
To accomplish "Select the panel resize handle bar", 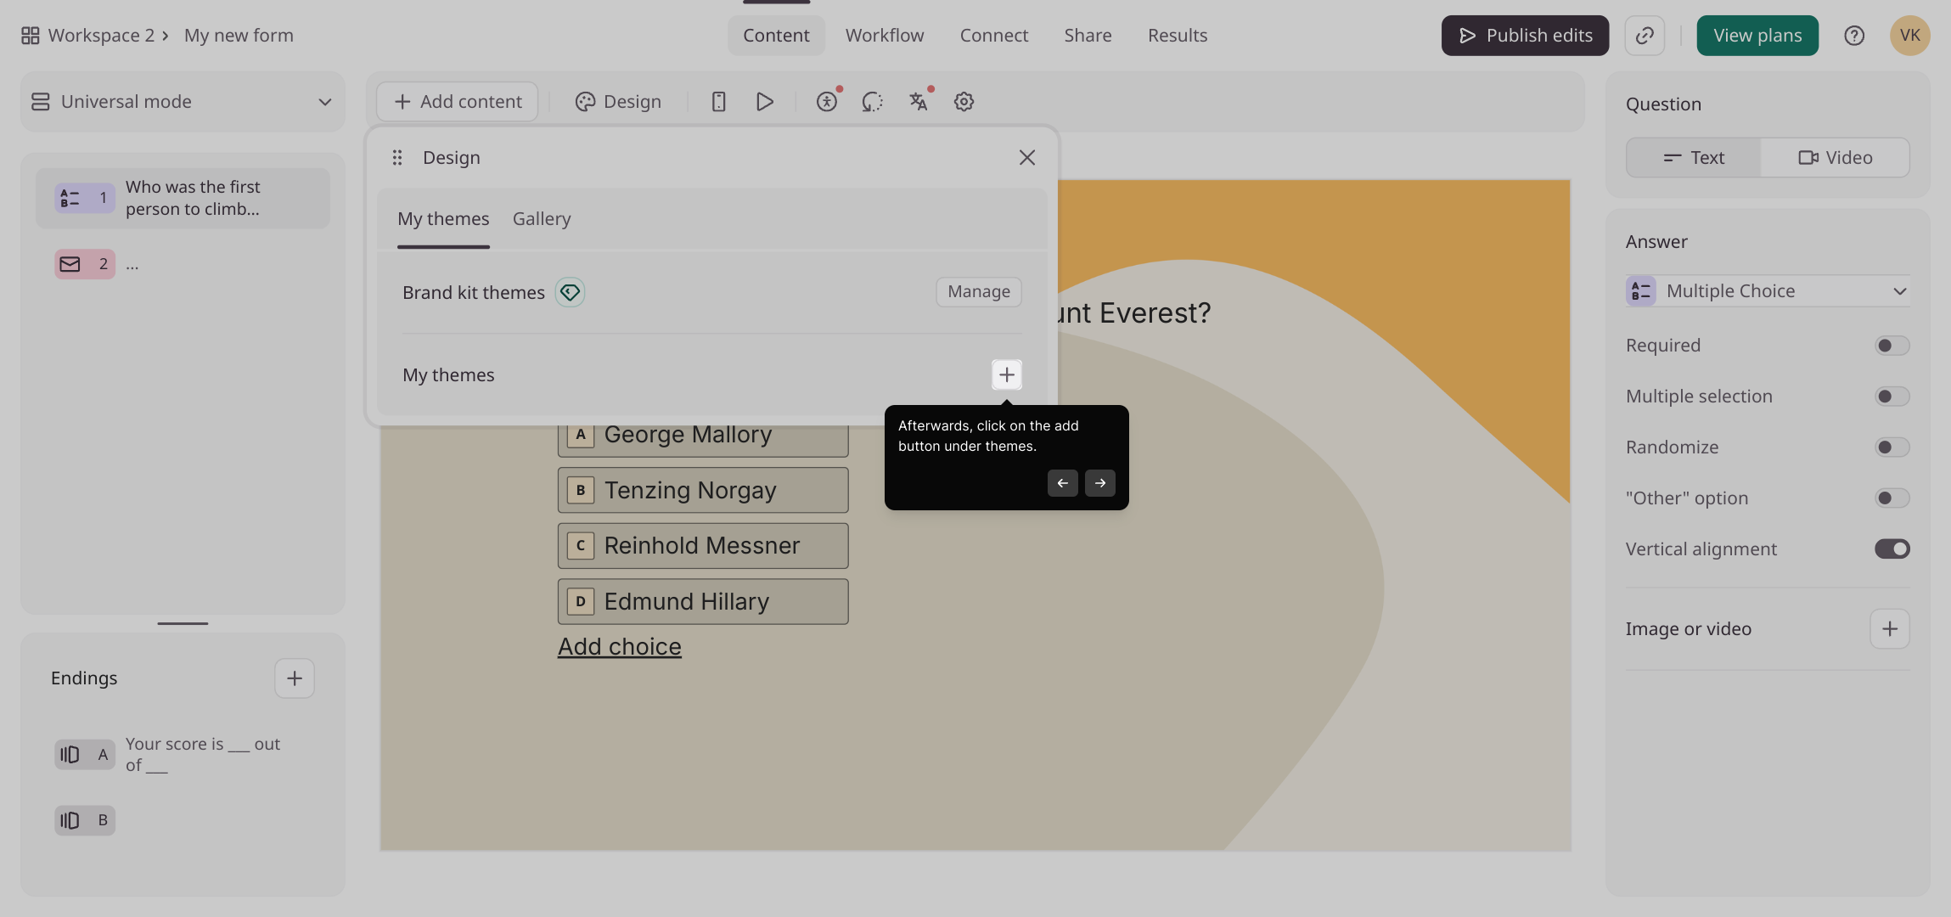I will point(183,623).
